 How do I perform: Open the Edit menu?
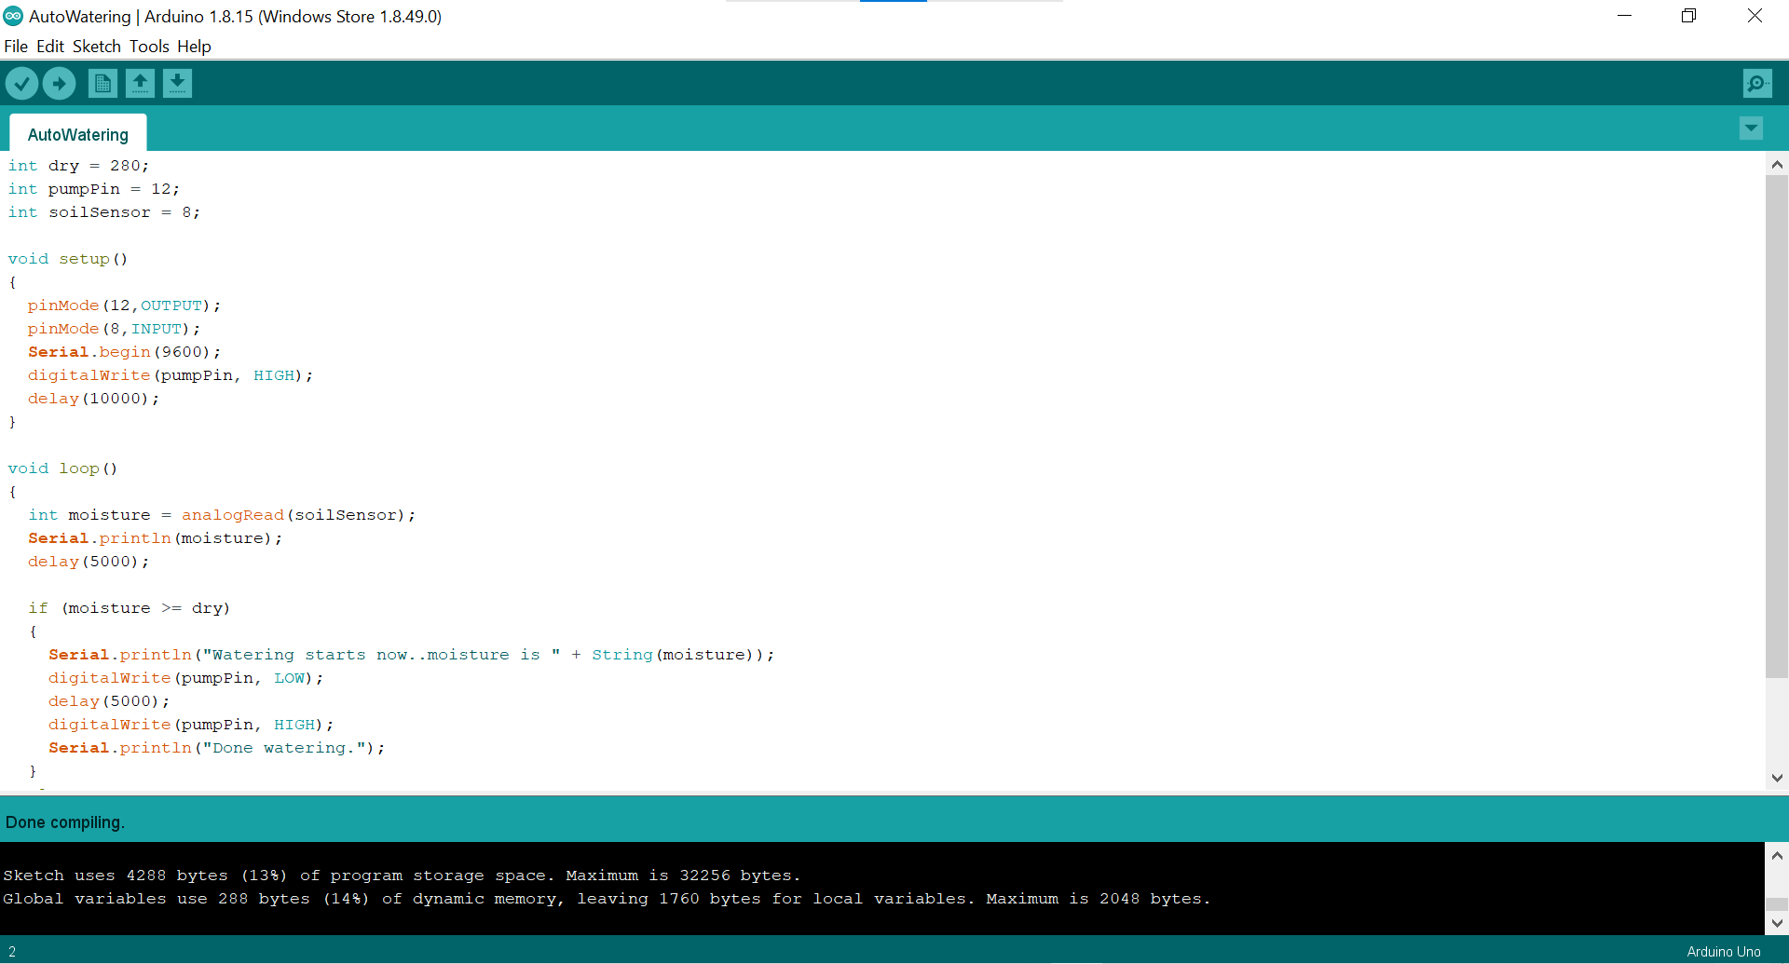click(x=50, y=47)
